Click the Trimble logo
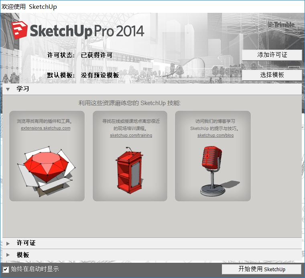Image resolution: width=305 pixels, height=278 pixels. tap(281, 25)
